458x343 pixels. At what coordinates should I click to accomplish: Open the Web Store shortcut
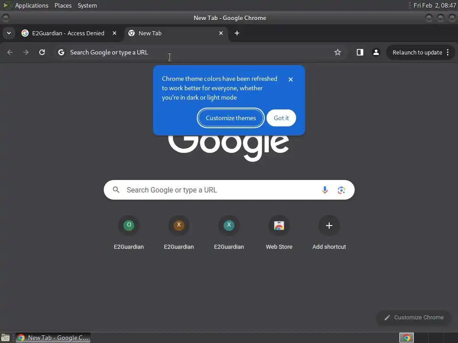(279, 232)
